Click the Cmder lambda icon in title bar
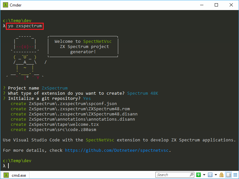This screenshot has width=239, height=179. [x=5, y=5]
